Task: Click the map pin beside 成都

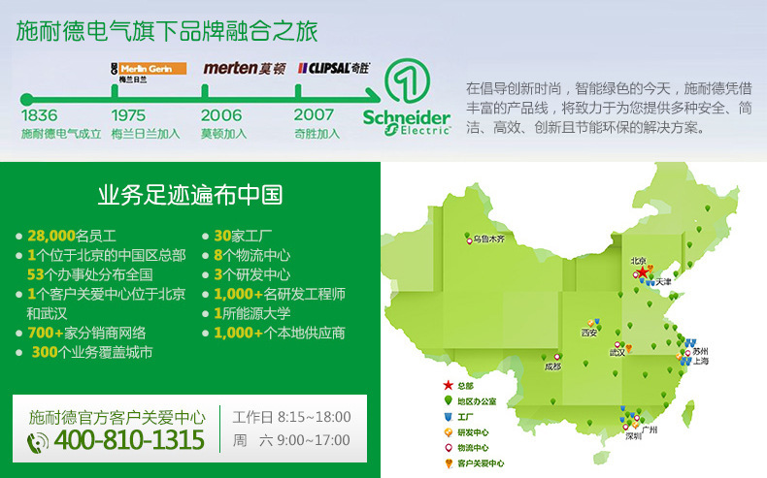Action: pyautogui.click(x=556, y=357)
